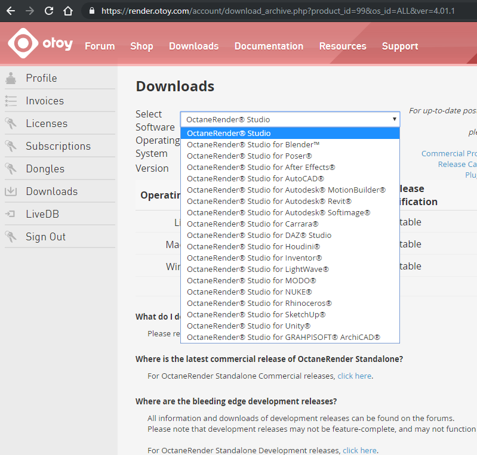Click the 'Version' field label
Screen dimensions: 477x455
click(x=152, y=168)
